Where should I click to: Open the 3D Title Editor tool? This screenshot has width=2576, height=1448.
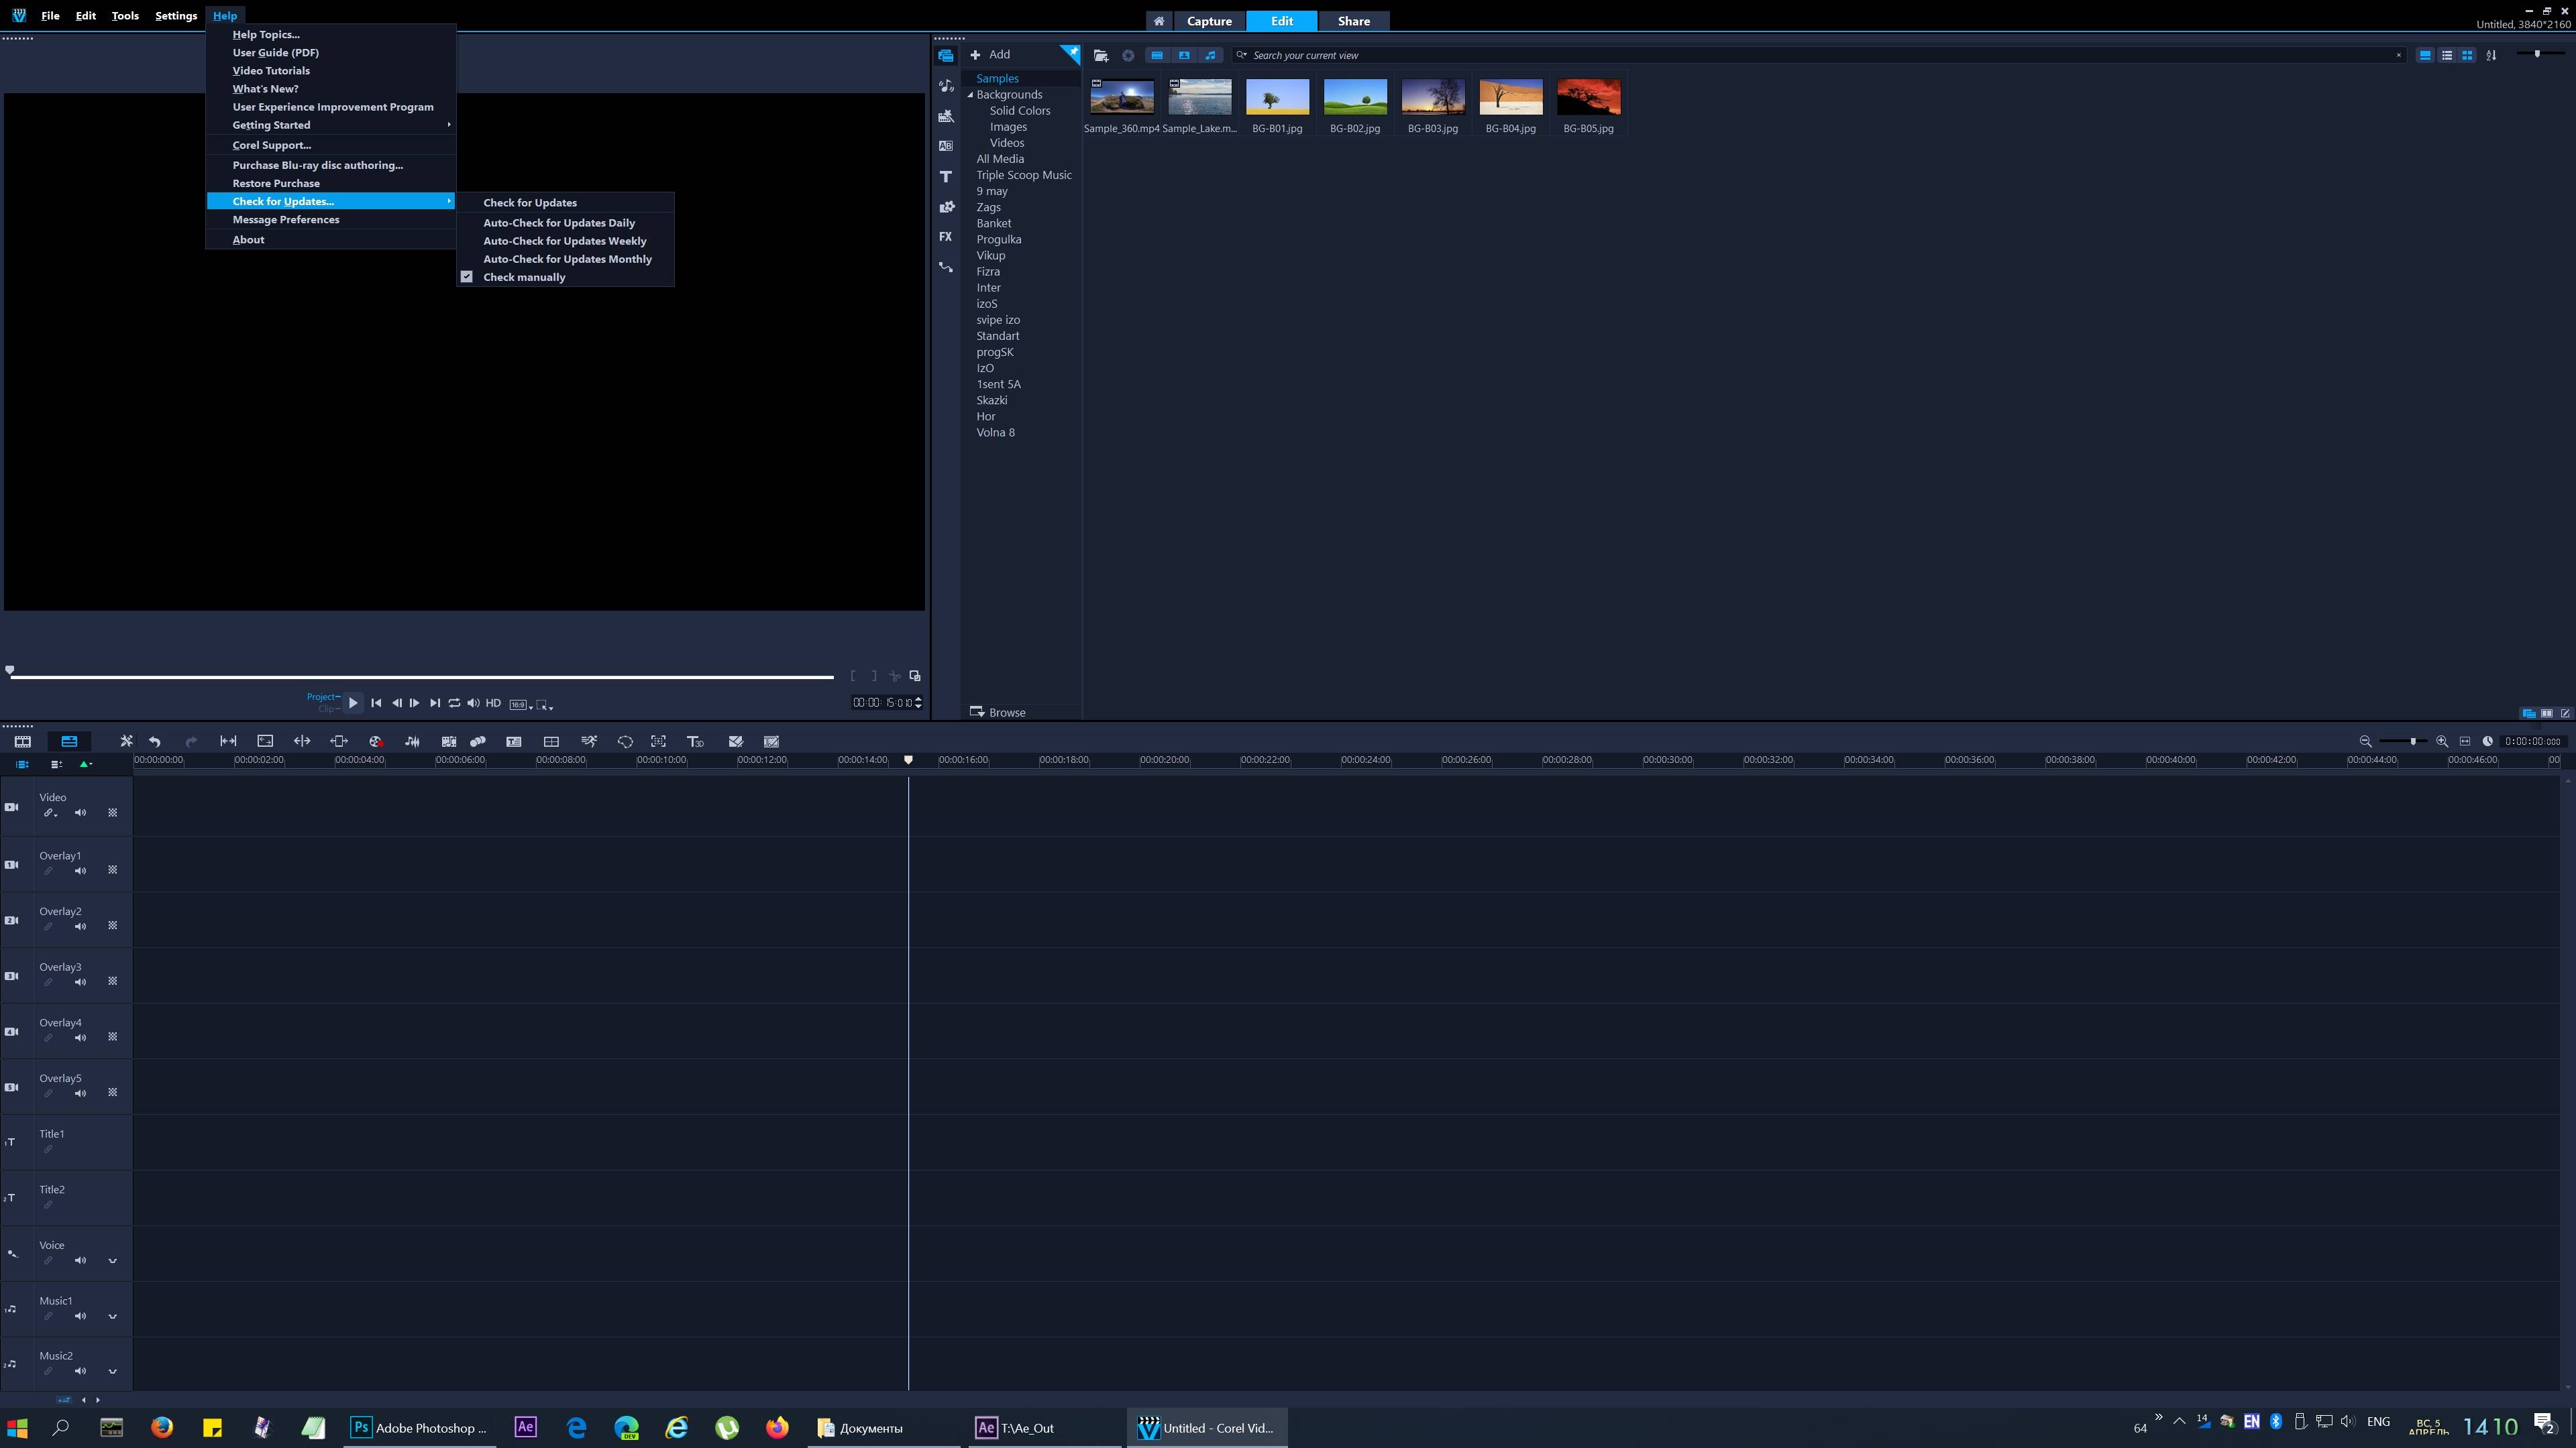[x=695, y=741]
